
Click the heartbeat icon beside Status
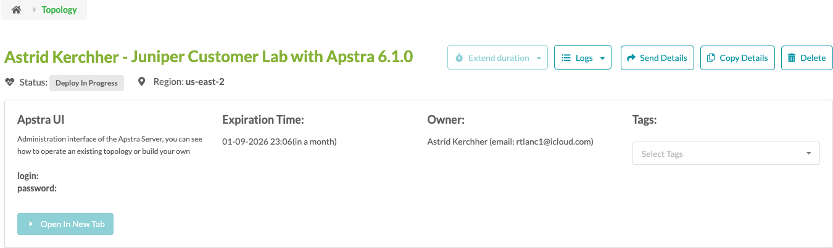click(10, 82)
